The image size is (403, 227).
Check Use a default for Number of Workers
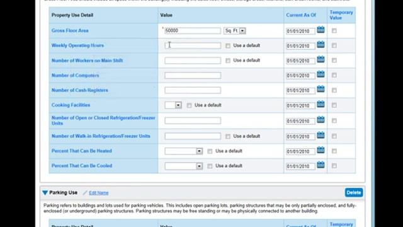[228, 61]
